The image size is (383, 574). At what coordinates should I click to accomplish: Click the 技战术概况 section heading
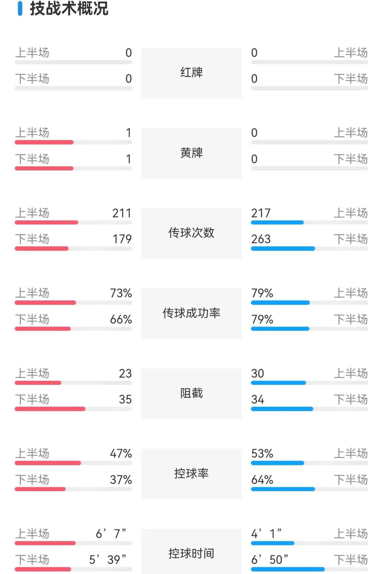pyautogui.click(x=69, y=9)
